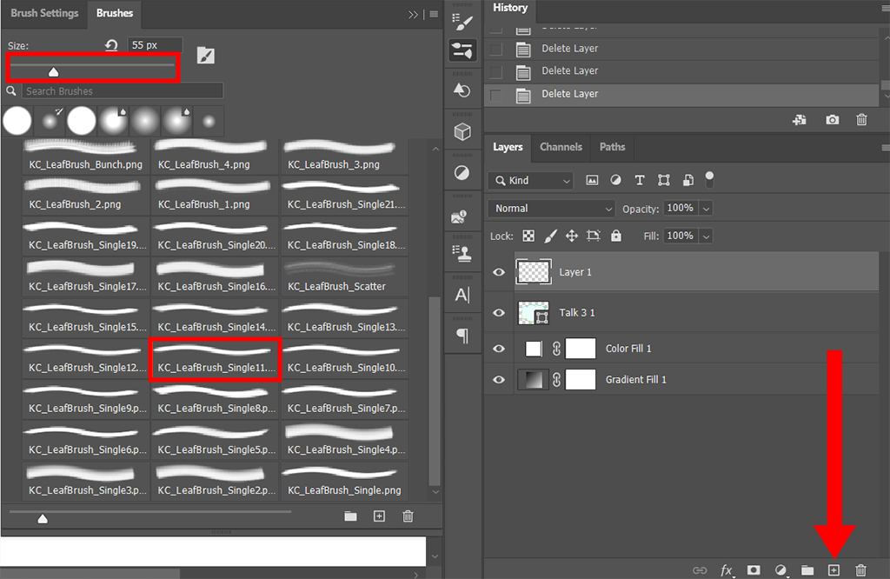Lock layer position

pos(572,236)
